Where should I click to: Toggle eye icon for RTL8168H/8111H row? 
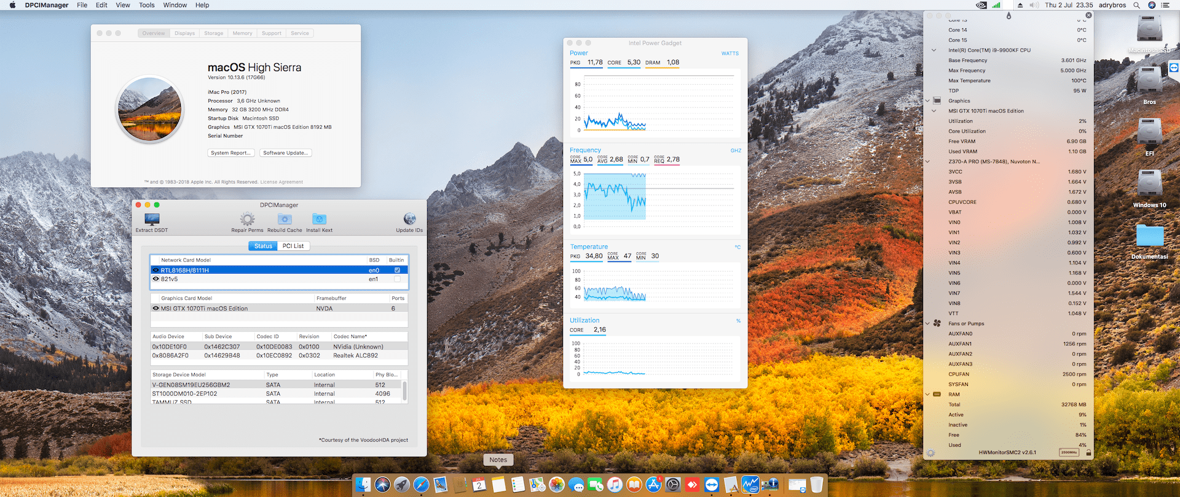tap(155, 270)
